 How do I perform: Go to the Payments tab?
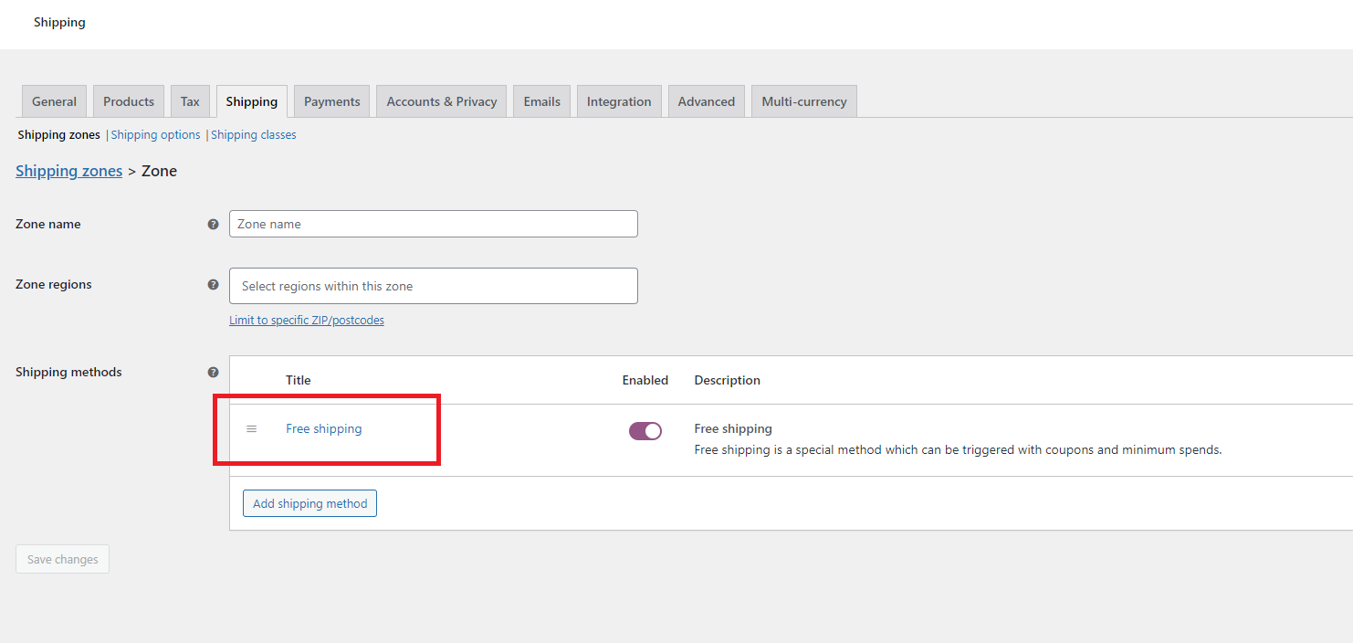click(x=331, y=101)
